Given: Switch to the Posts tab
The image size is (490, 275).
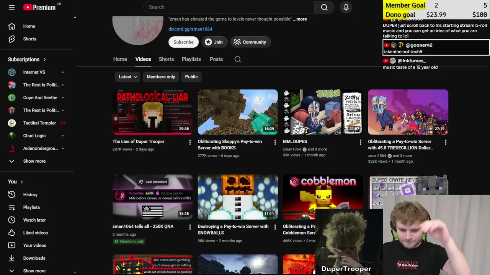Looking at the screenshot, I should pyautogui.click(x=216, y=59).
